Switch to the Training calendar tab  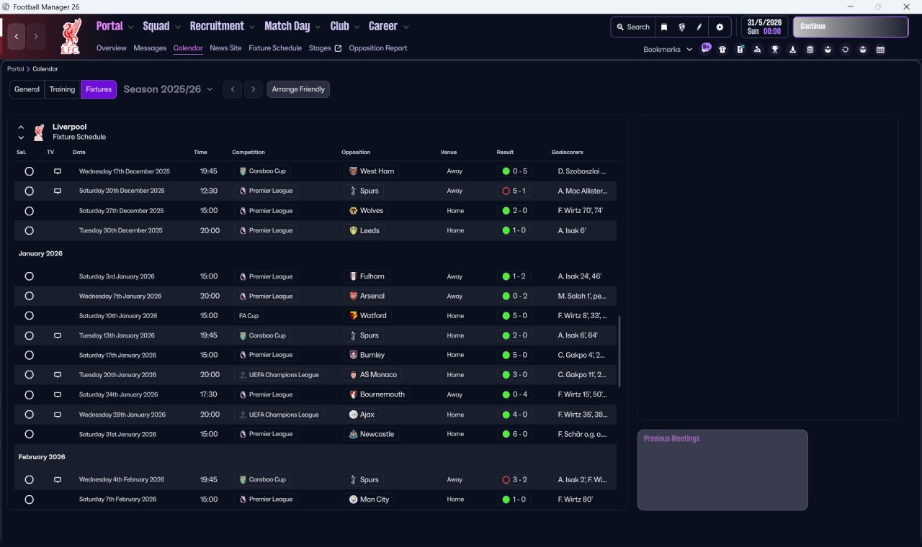[63, 89]
